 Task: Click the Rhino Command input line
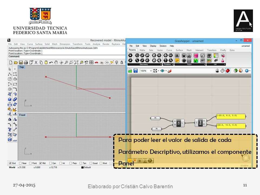66,57
